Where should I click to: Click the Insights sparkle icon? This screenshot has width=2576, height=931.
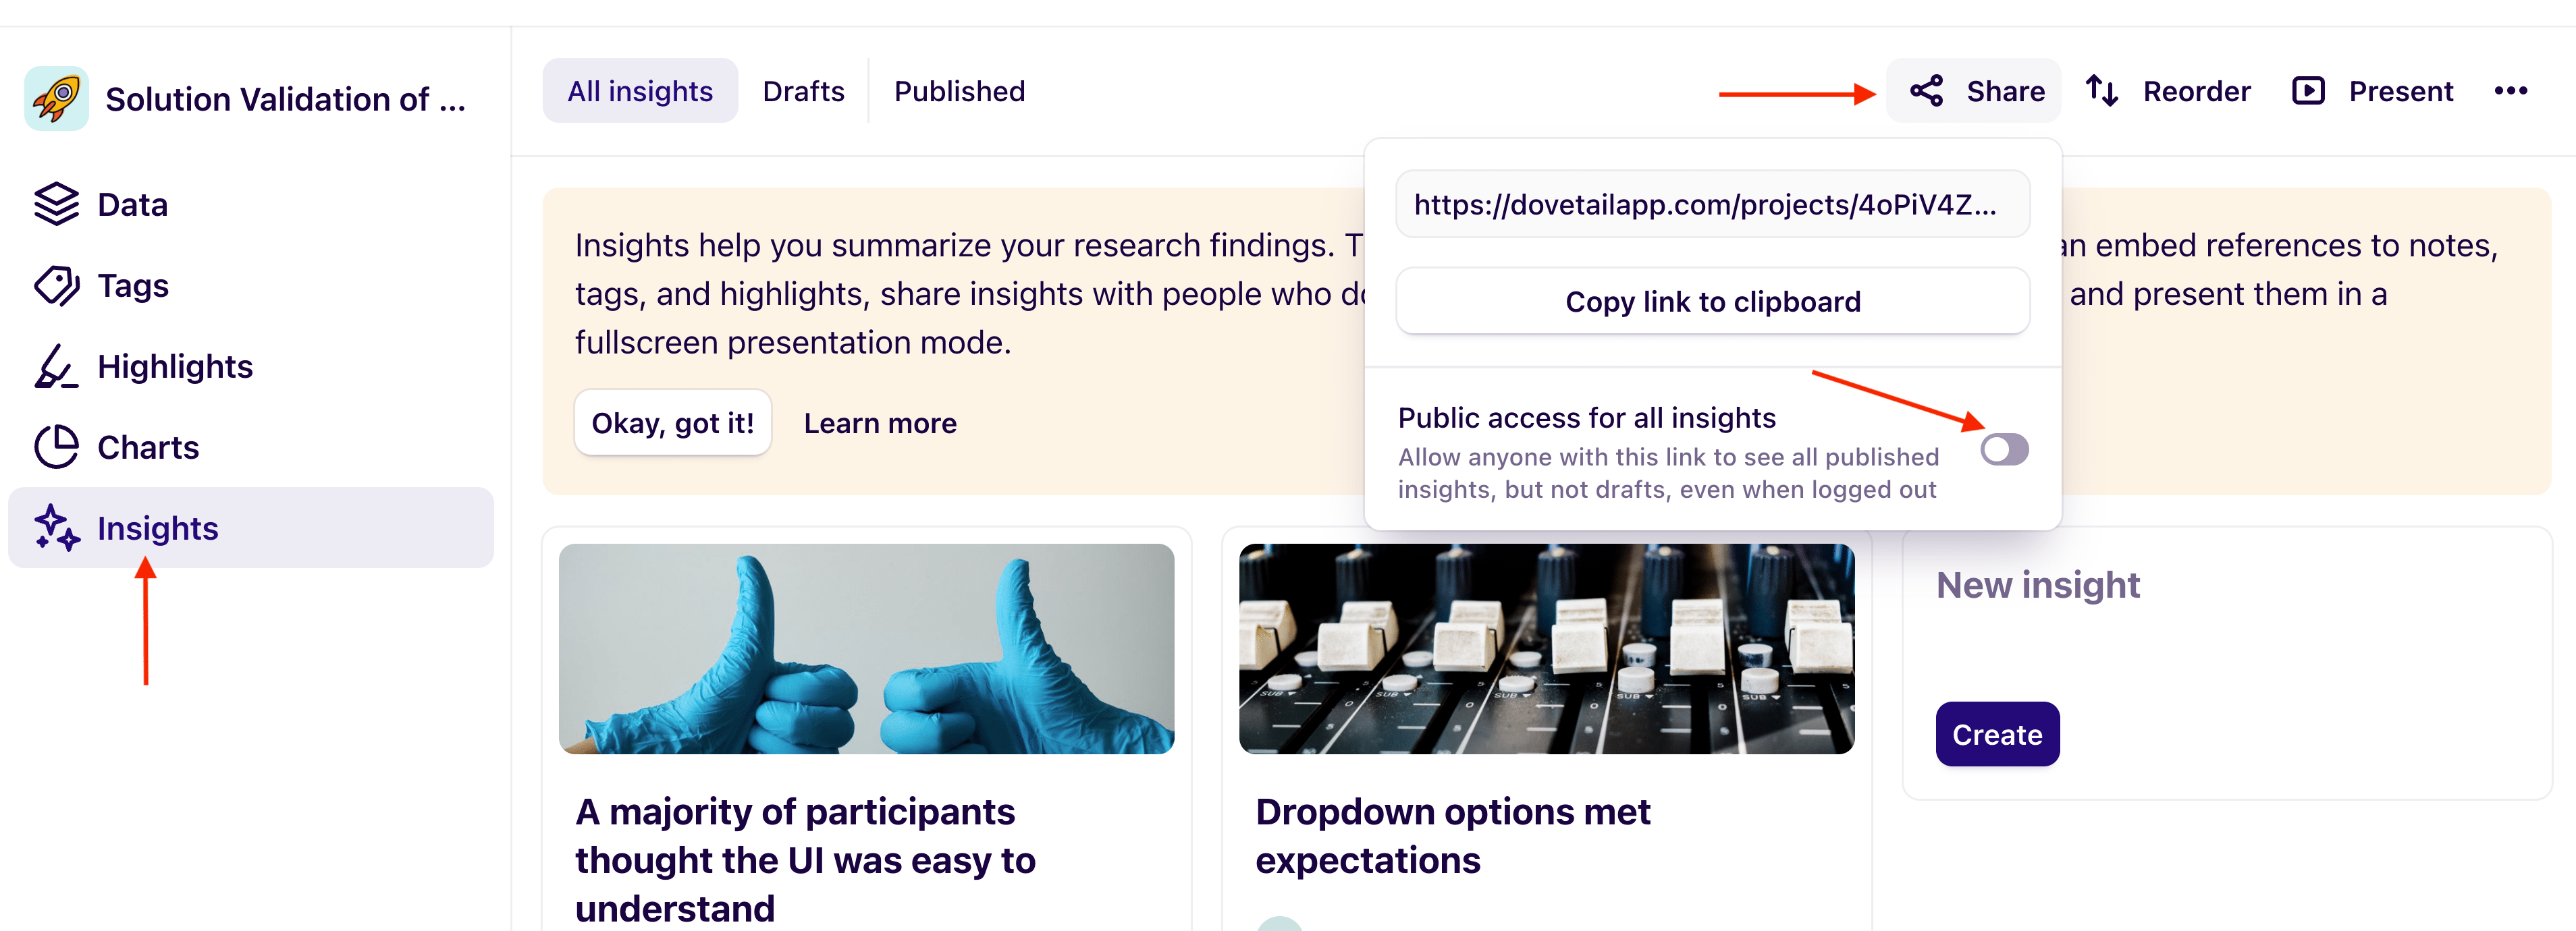click(56, 528)
